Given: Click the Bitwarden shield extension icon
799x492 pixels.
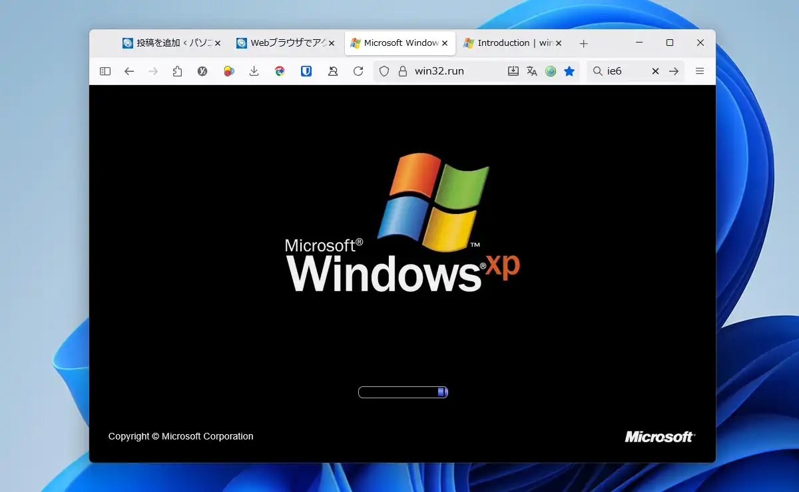Looking at the screenshot, I should click(x=306, y=71).
